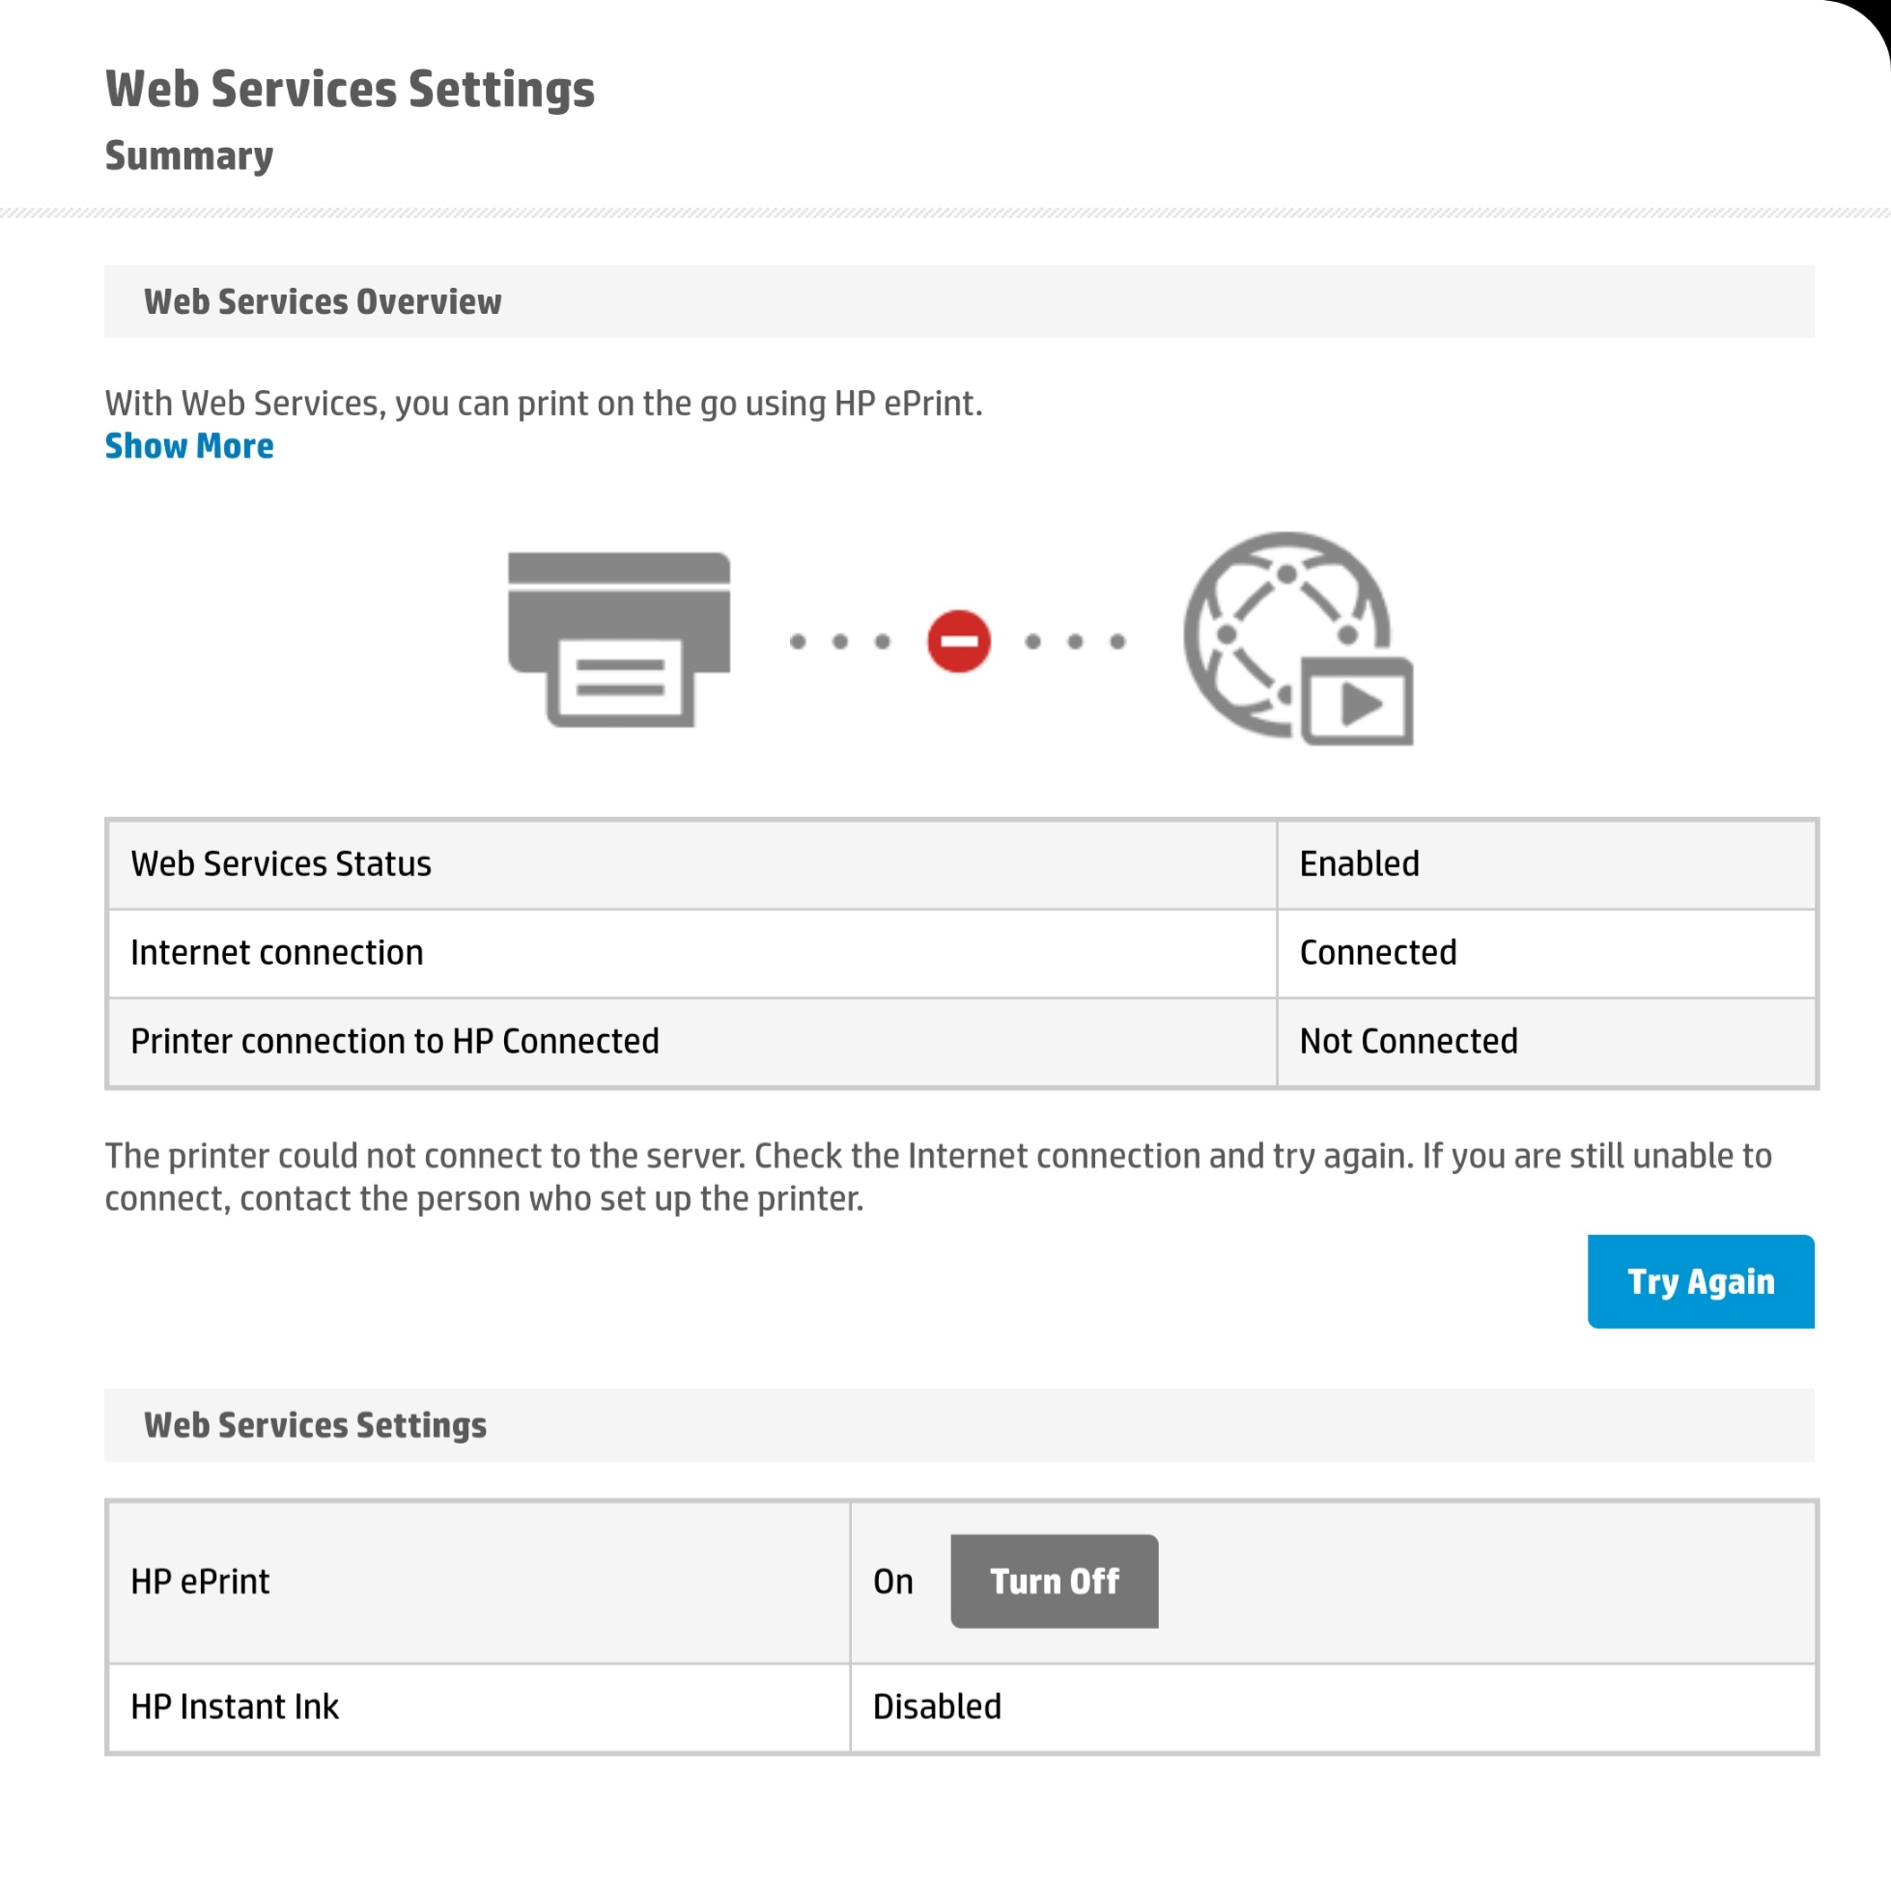Click the Try Again button
Image resolution: width=1891 pixels, height=1881 pixels.
tap(1700, 1281)
